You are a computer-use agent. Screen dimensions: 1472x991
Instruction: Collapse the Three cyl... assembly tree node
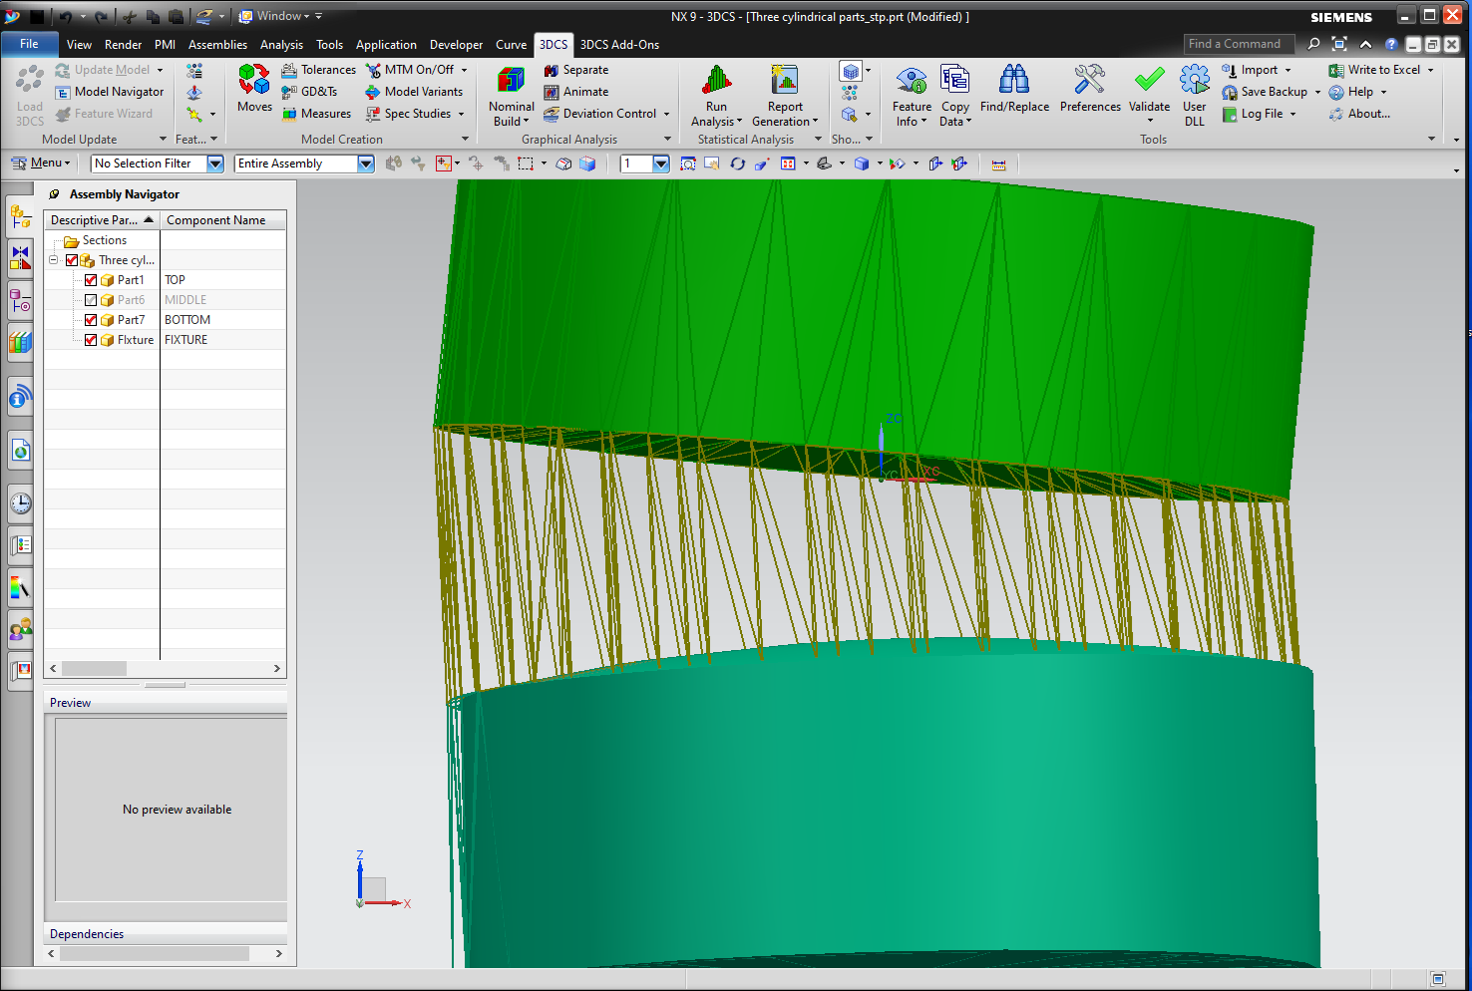[54, 260]
